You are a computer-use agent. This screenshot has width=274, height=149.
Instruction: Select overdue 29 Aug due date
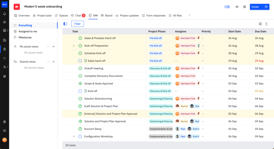(259, 61)
